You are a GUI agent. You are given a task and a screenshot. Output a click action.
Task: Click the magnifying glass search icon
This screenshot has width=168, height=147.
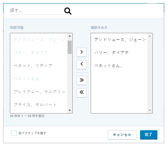pos(68,11)
